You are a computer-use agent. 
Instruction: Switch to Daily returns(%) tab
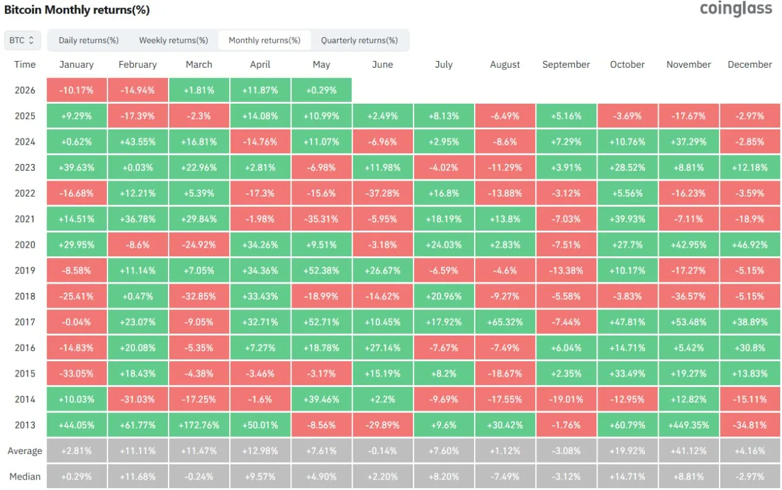[x=89, y=40]
